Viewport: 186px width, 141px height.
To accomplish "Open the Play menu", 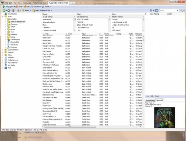I will pos(20,3).
